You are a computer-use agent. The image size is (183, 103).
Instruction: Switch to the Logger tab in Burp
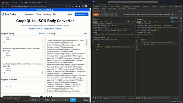[x=171, y=6]
